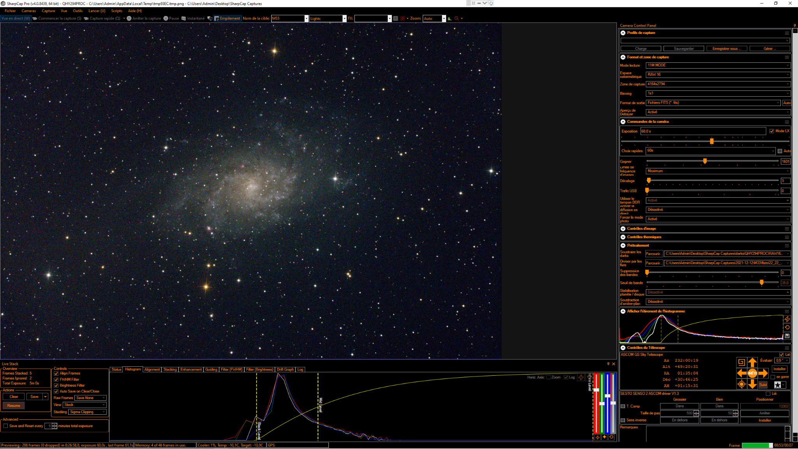Viewport: 798px width, 449px height.
Task: Click the Resume button in Live Stack
Action: tap(14, 406)
